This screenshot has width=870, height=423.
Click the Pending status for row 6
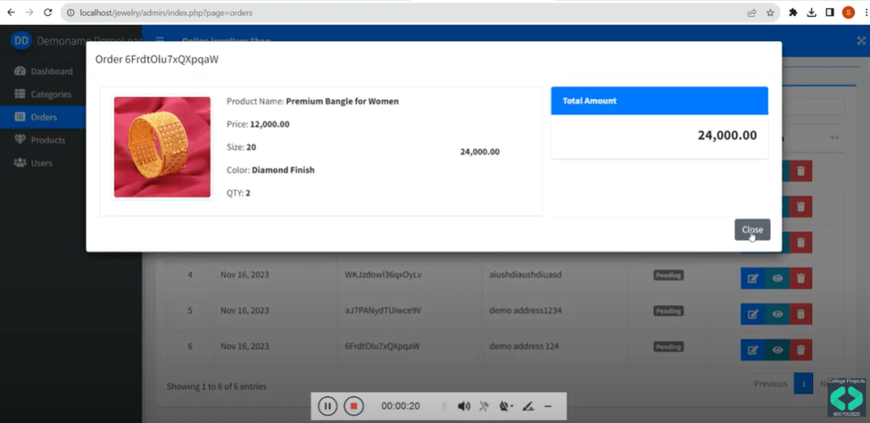(x=668, y=347)
